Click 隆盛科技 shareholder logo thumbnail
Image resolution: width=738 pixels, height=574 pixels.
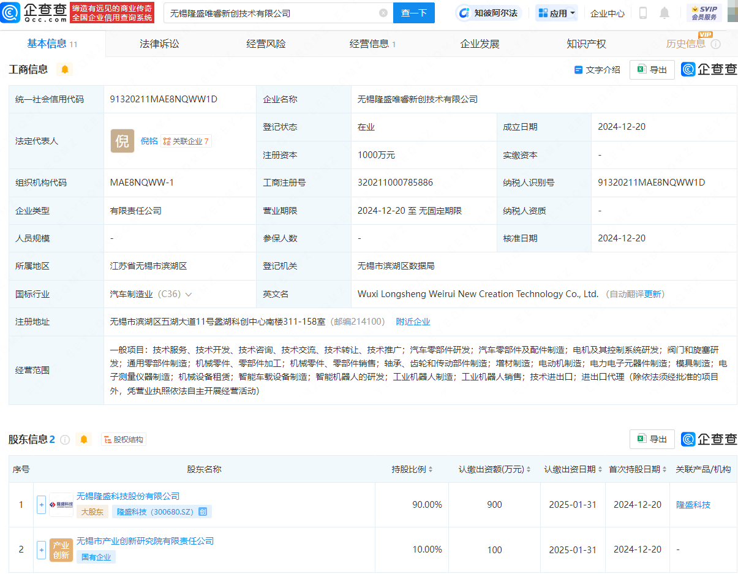pyautogui.click(x=61, y=505)
